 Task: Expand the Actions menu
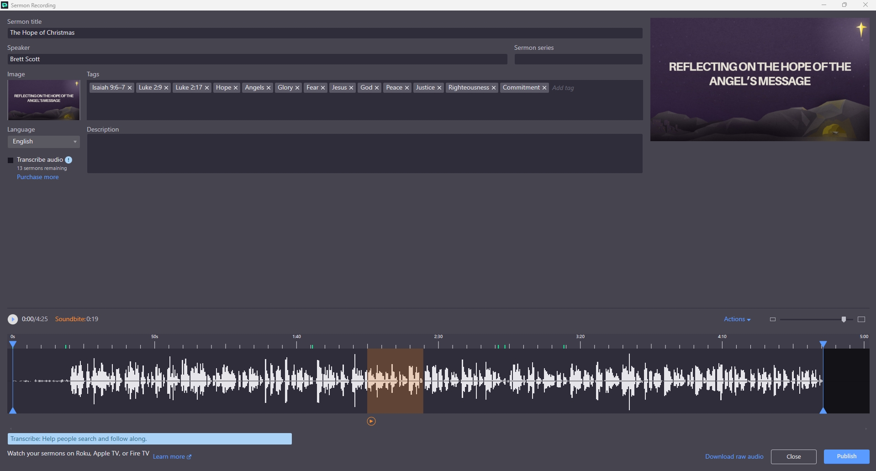coord(737,319)
